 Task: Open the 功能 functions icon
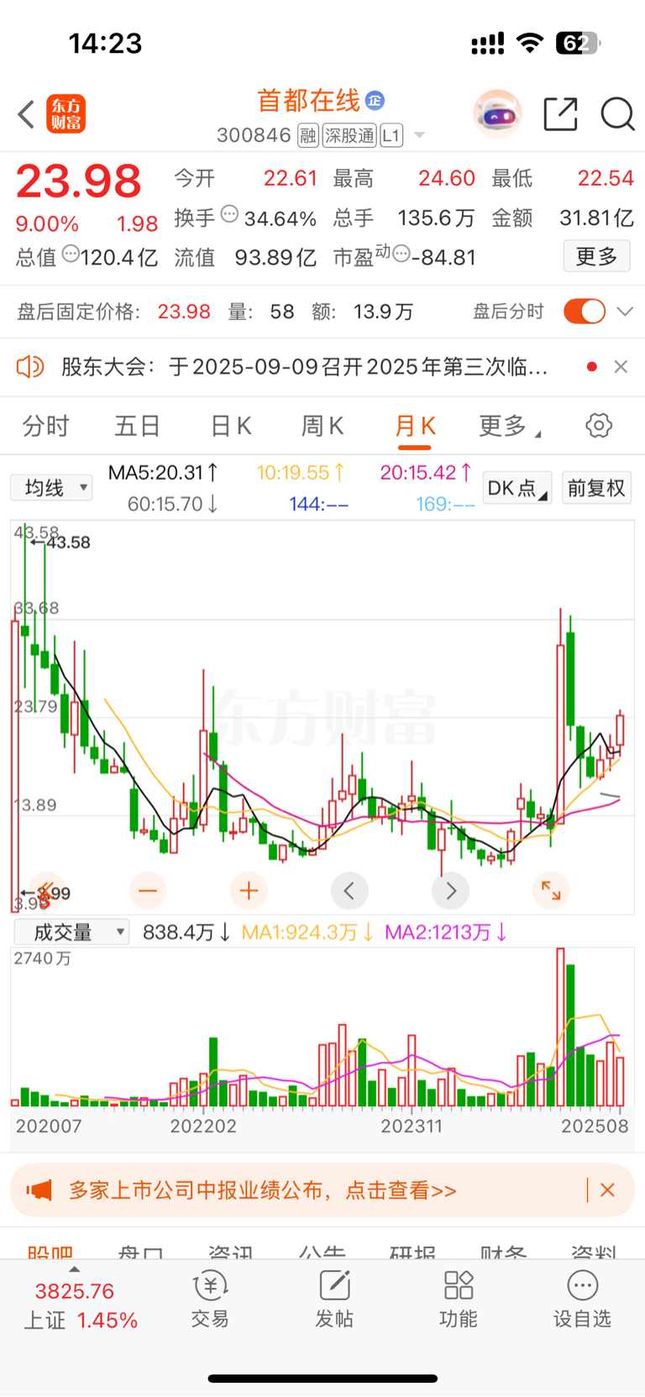[458, 1299]
